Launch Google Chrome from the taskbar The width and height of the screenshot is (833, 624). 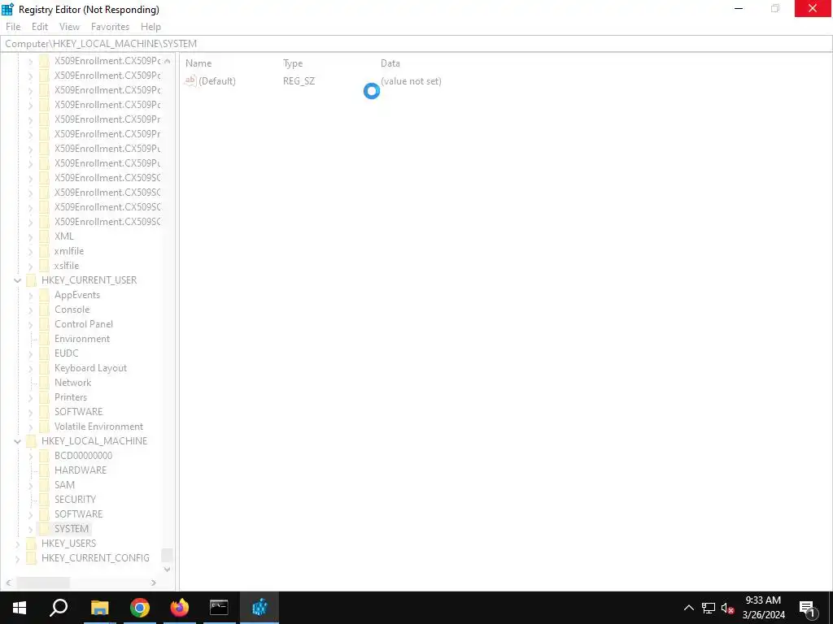click(140, 608)
